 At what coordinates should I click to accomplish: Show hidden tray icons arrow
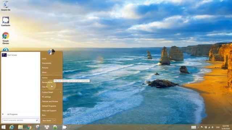tap(198, 127)
